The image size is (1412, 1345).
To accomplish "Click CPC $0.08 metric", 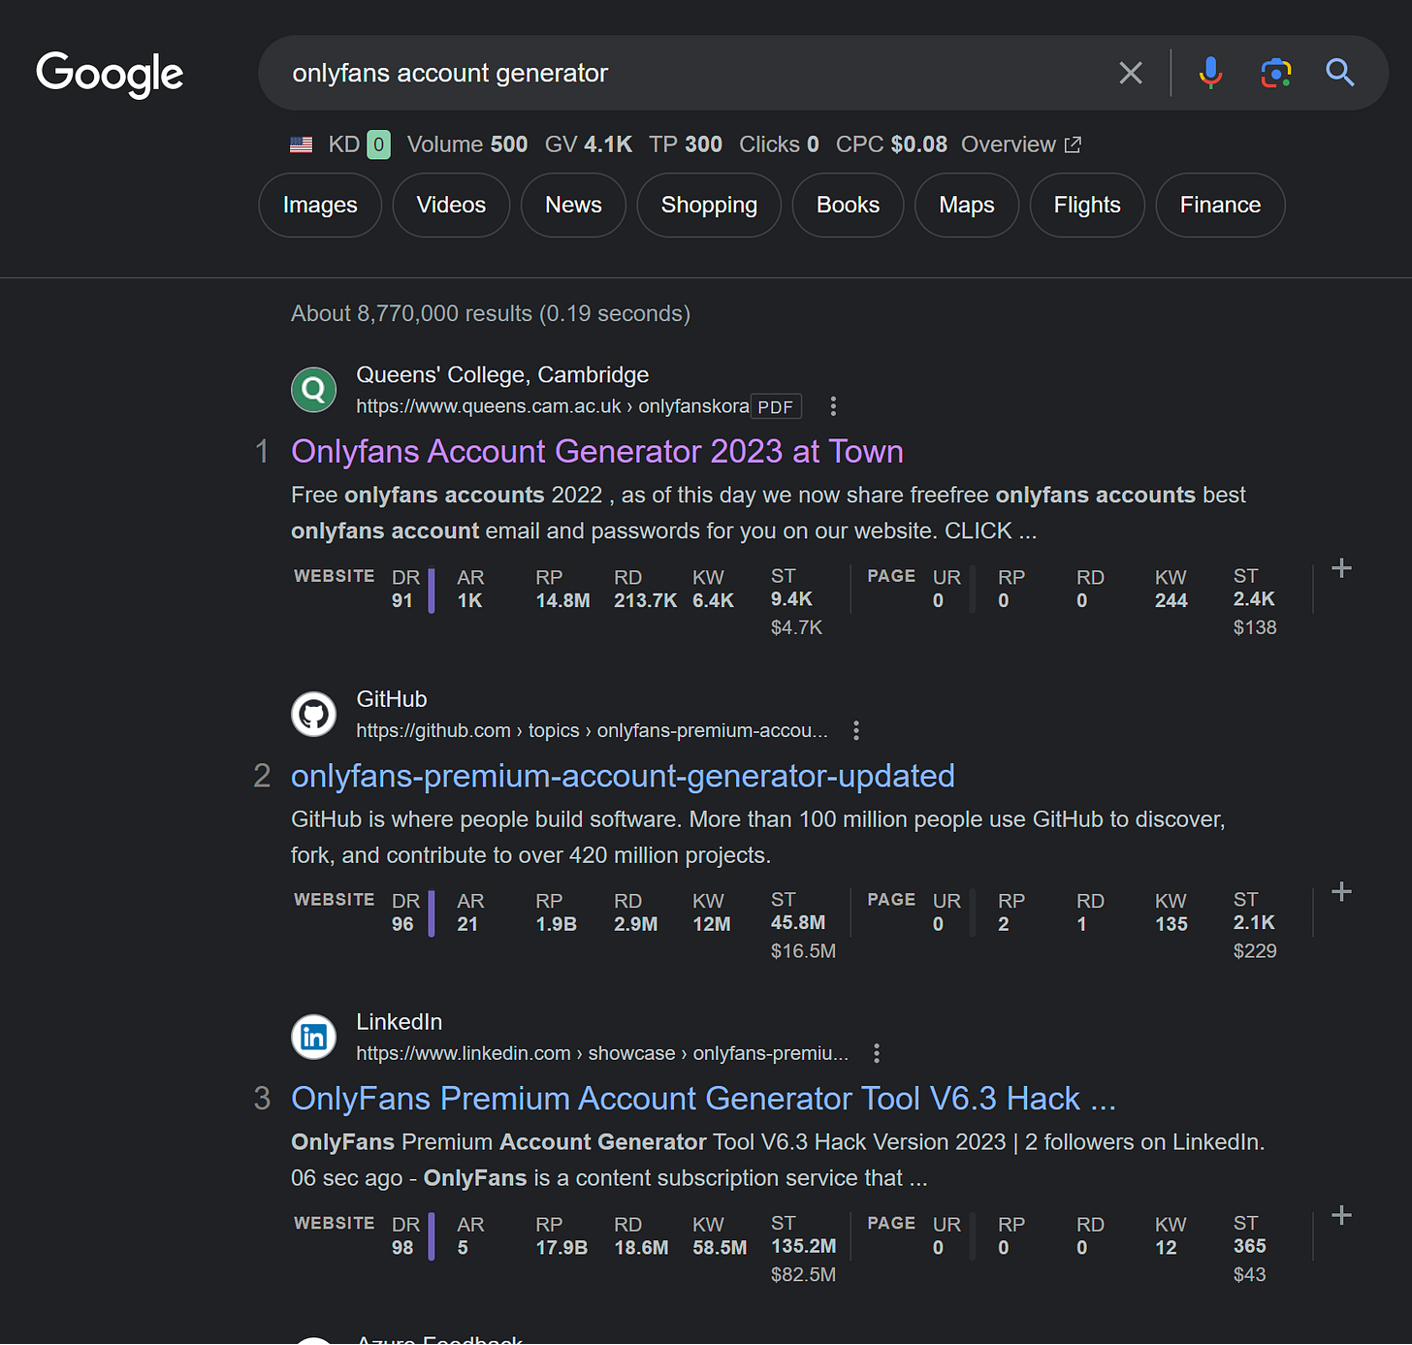I will point(891,144).
